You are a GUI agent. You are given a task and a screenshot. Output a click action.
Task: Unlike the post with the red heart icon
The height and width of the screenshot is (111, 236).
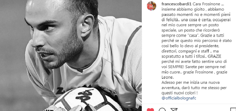(150, 110)
